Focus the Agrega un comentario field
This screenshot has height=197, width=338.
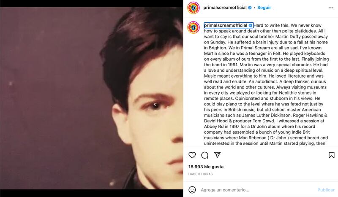click(x=253, y=190)
